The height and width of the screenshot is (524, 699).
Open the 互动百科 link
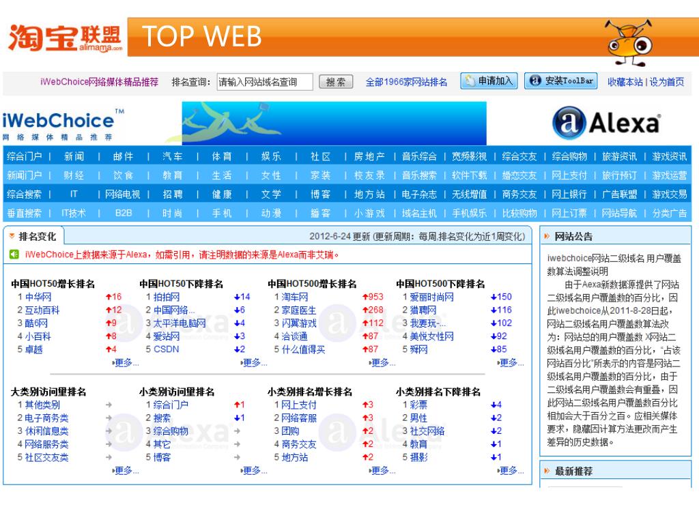point(42,310)
